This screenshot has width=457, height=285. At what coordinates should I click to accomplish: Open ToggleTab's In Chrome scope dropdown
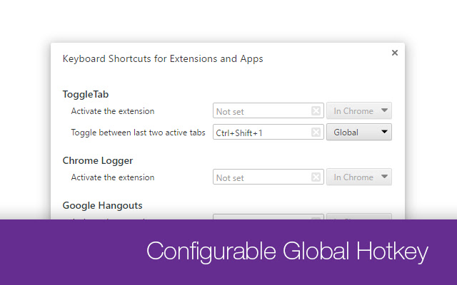359,111
